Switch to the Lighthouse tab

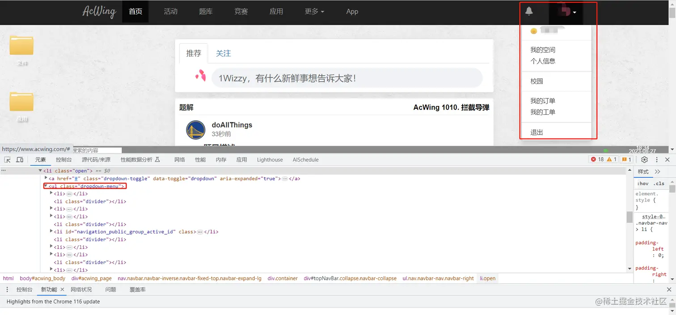tap(270, 160)
